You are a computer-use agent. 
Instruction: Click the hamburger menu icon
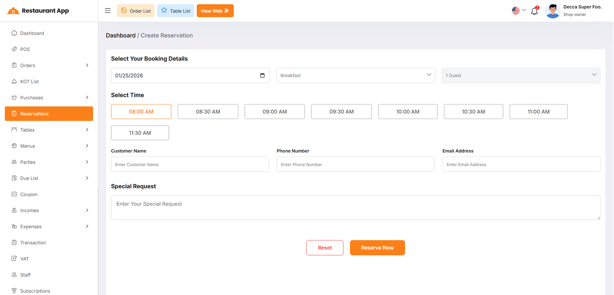coord(108,11)
